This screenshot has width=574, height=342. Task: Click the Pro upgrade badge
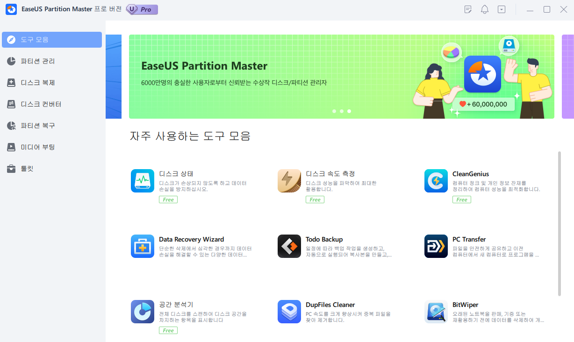(142, 9)
